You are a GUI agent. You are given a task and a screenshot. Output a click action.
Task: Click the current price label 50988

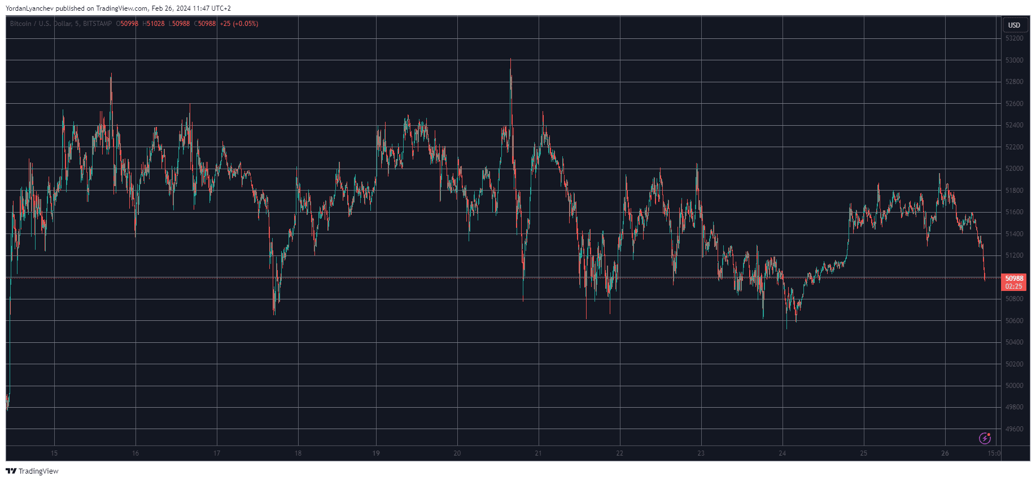1014,279
